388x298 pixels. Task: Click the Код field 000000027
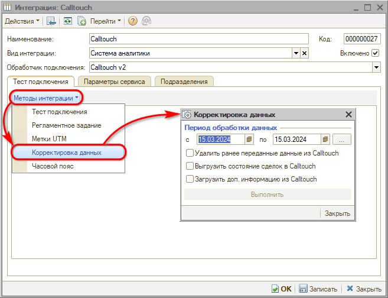pyautogui.click(x=362, y=39)
